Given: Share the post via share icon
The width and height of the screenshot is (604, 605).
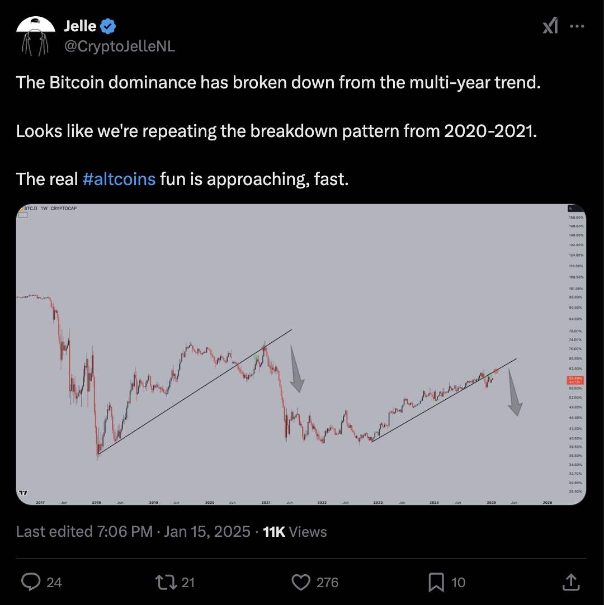Looking at the screenshot, I should pyautogui.click(x=571, y=582).
